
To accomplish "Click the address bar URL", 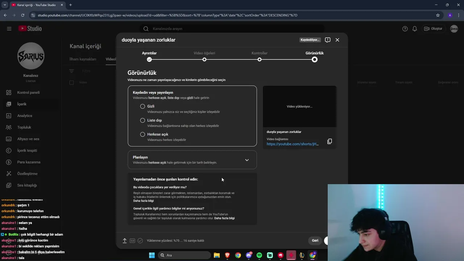I will 167,15.
